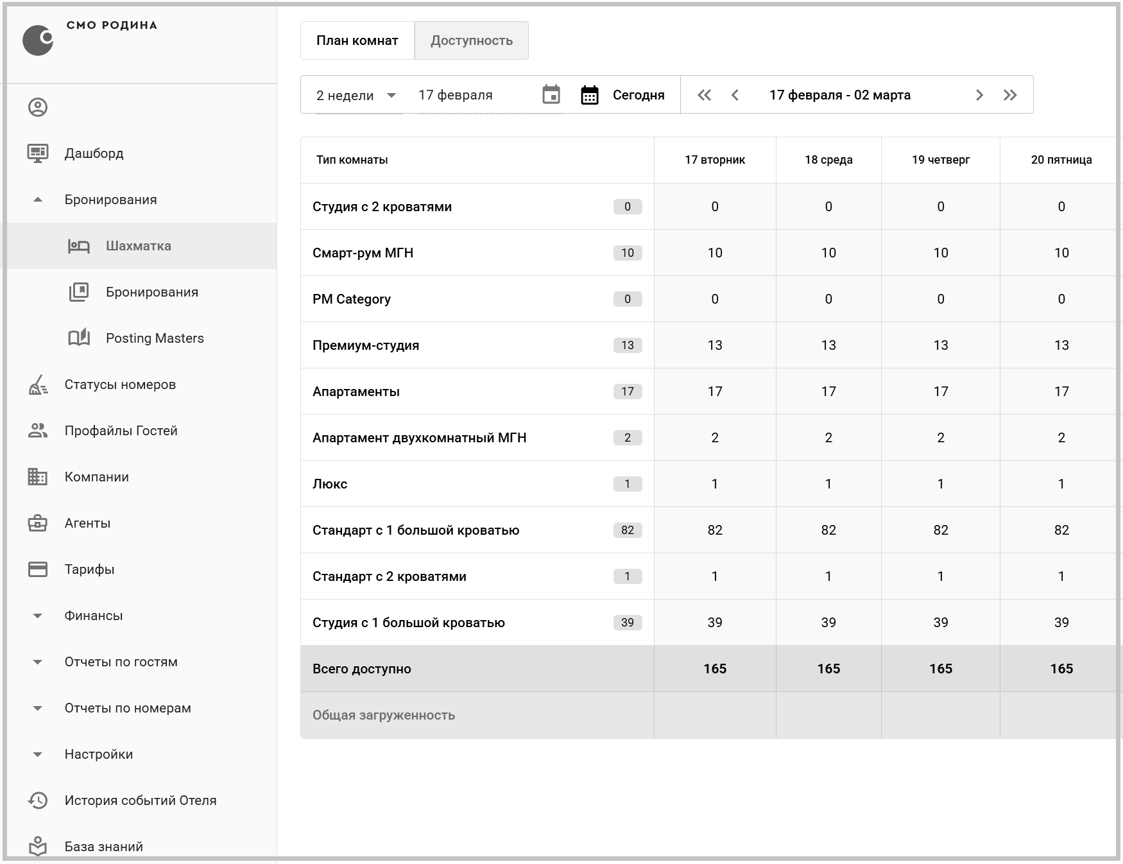Open Компании page
This screenshot has width=1123, height=864.
pos(96,477)
